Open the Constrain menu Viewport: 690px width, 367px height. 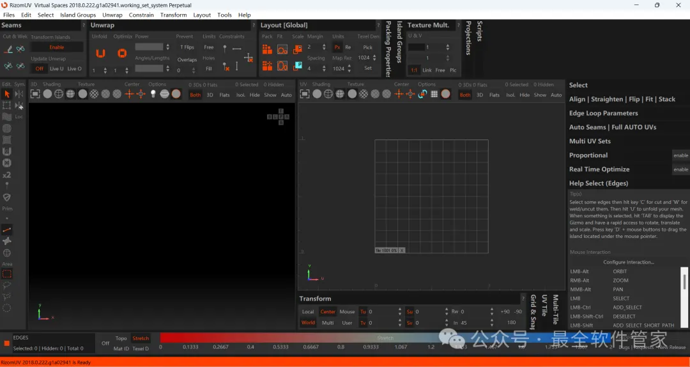point(141,15)
